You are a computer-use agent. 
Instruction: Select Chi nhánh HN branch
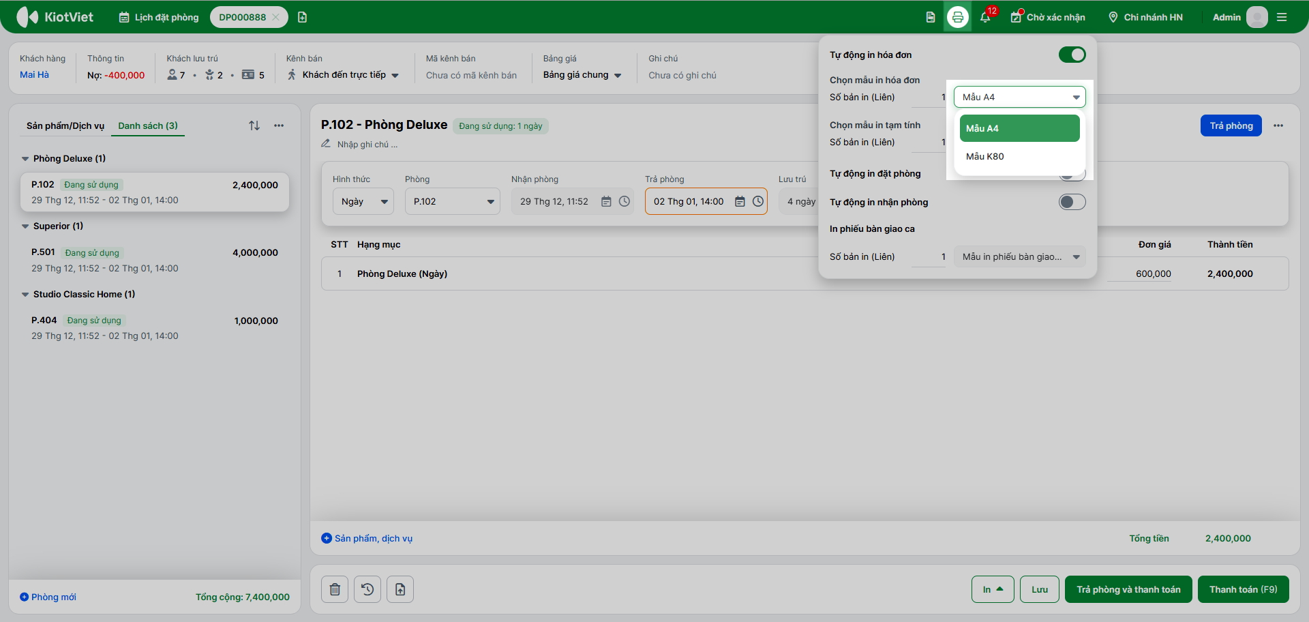pyautogui.click(x=1145, y=17)
